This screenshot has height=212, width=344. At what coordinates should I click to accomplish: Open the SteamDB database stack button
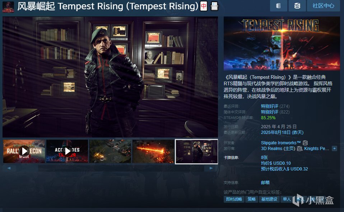point(297,6)
